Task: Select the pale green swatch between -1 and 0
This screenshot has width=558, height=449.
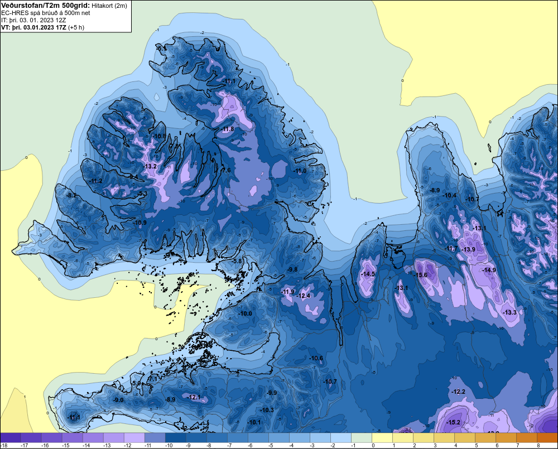Action: pyautogui.click(x=362, y=438)
